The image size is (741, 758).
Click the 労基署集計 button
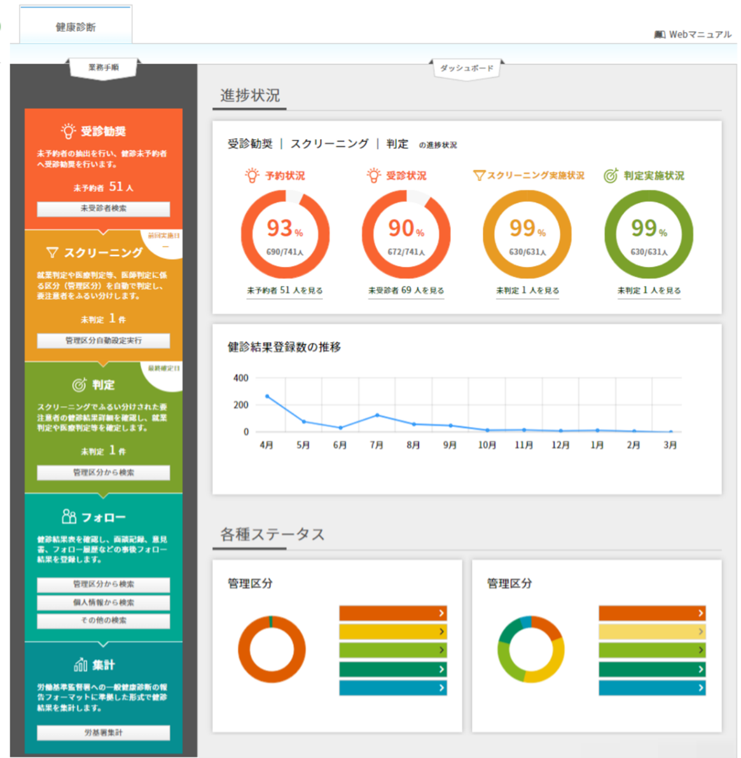point(104,733)
